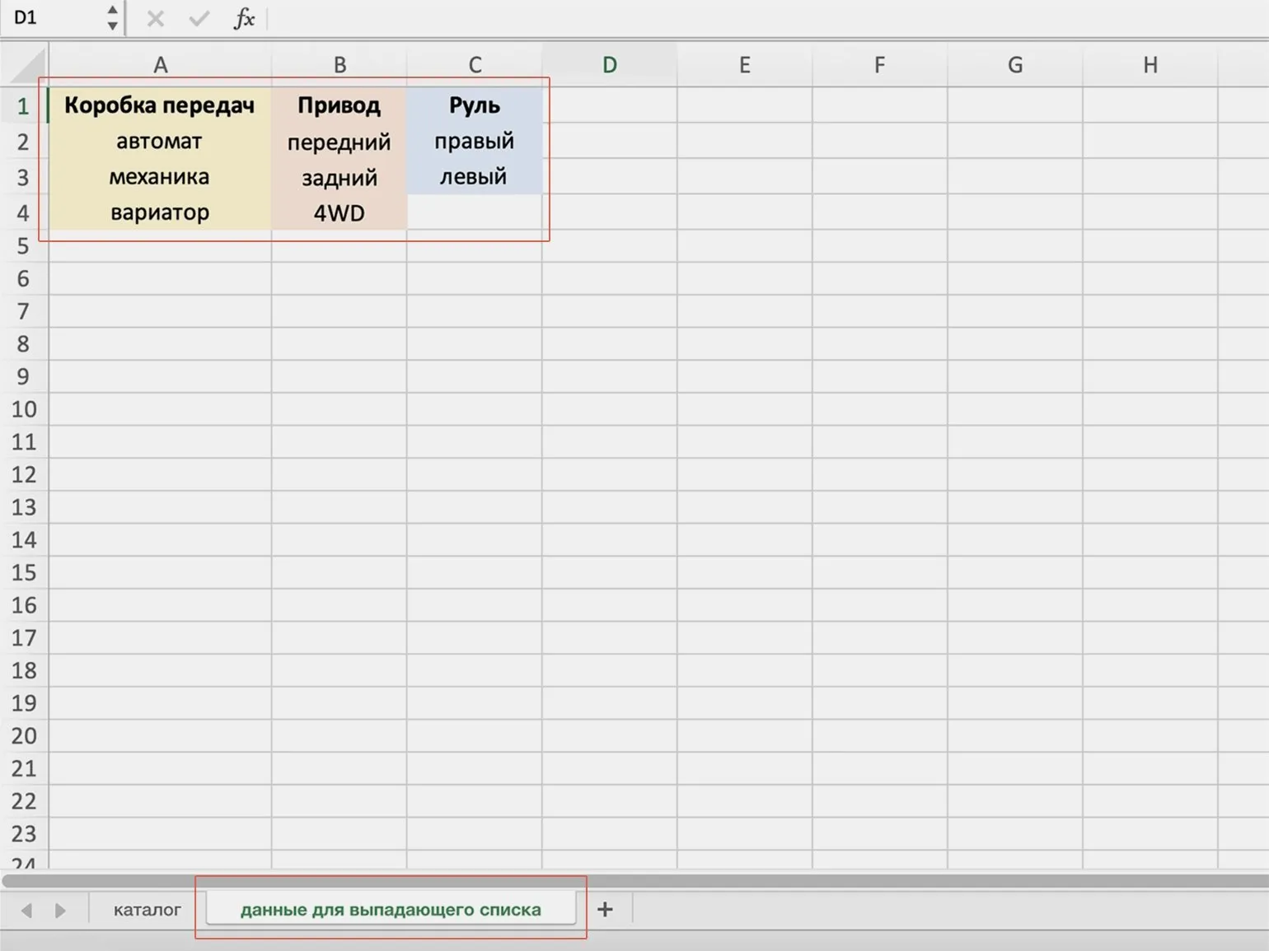Open the insert function fx button
Screen dimensions: 1269x951
(244, 18)
